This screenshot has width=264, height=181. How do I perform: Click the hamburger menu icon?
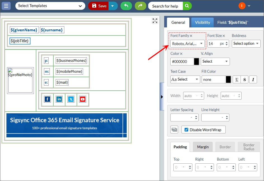pos(6,6)
